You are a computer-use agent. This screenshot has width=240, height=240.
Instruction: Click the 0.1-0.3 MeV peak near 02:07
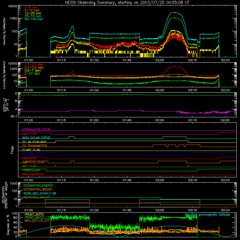click(175, 67)
